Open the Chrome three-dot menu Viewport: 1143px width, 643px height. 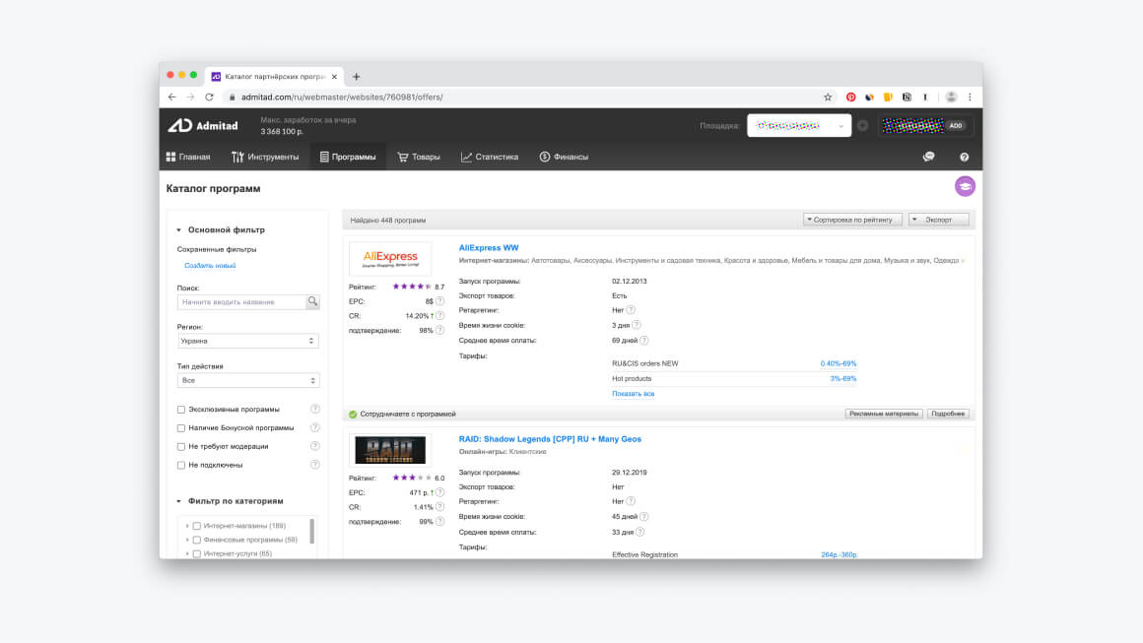[970, 96]
